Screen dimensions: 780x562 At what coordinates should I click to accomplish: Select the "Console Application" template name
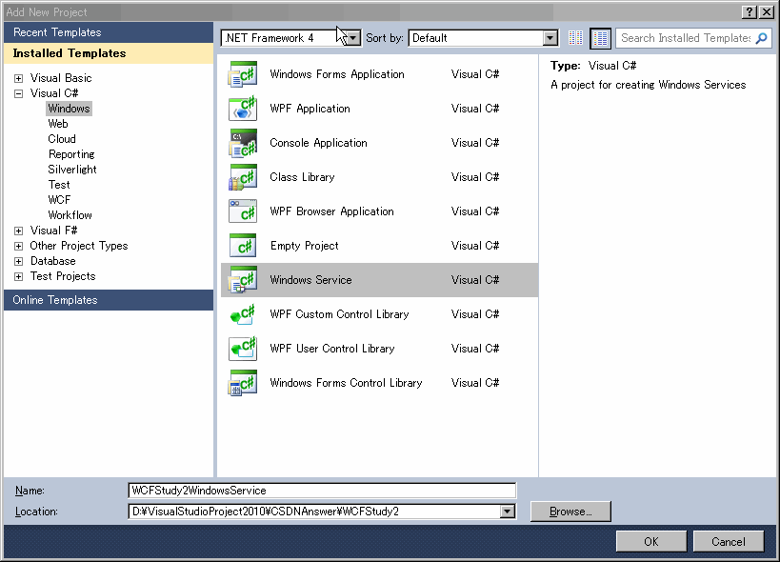pyautogui.click(x=318, y=143)
